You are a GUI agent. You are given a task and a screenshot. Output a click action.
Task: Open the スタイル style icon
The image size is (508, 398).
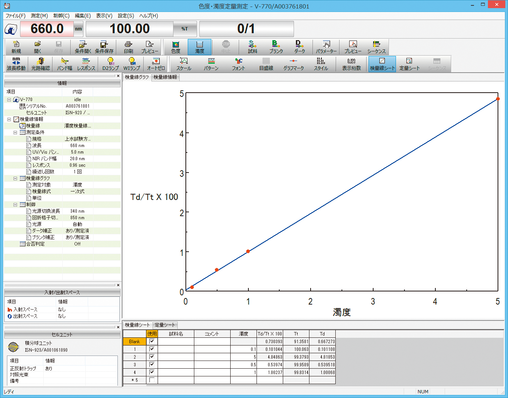pos(321,64)
